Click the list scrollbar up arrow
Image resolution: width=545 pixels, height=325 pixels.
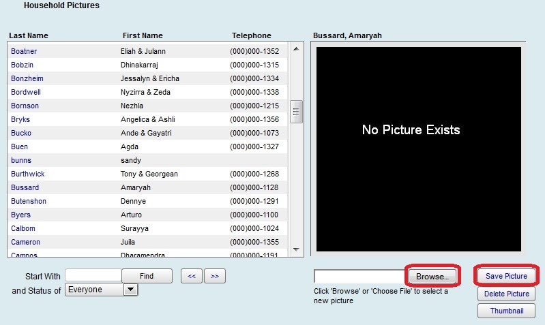coord(296,49)
